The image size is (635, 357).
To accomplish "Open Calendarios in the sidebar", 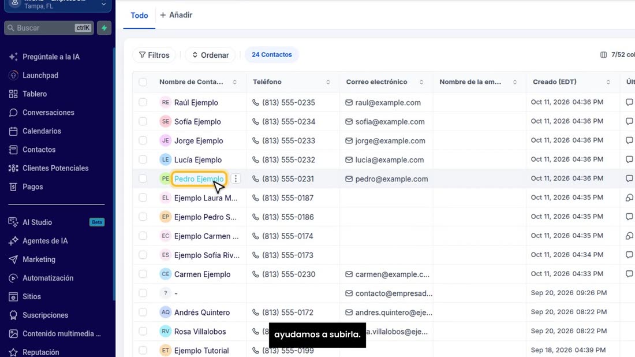I will tap(42, 131).
